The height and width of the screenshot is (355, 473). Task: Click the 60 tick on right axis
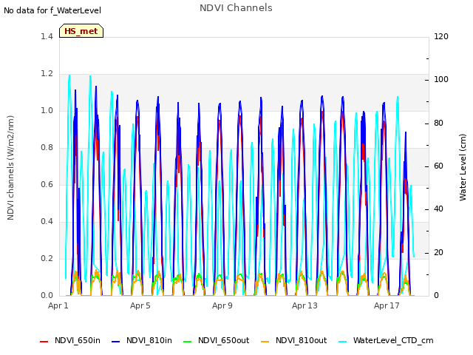(x=438, y=166)
